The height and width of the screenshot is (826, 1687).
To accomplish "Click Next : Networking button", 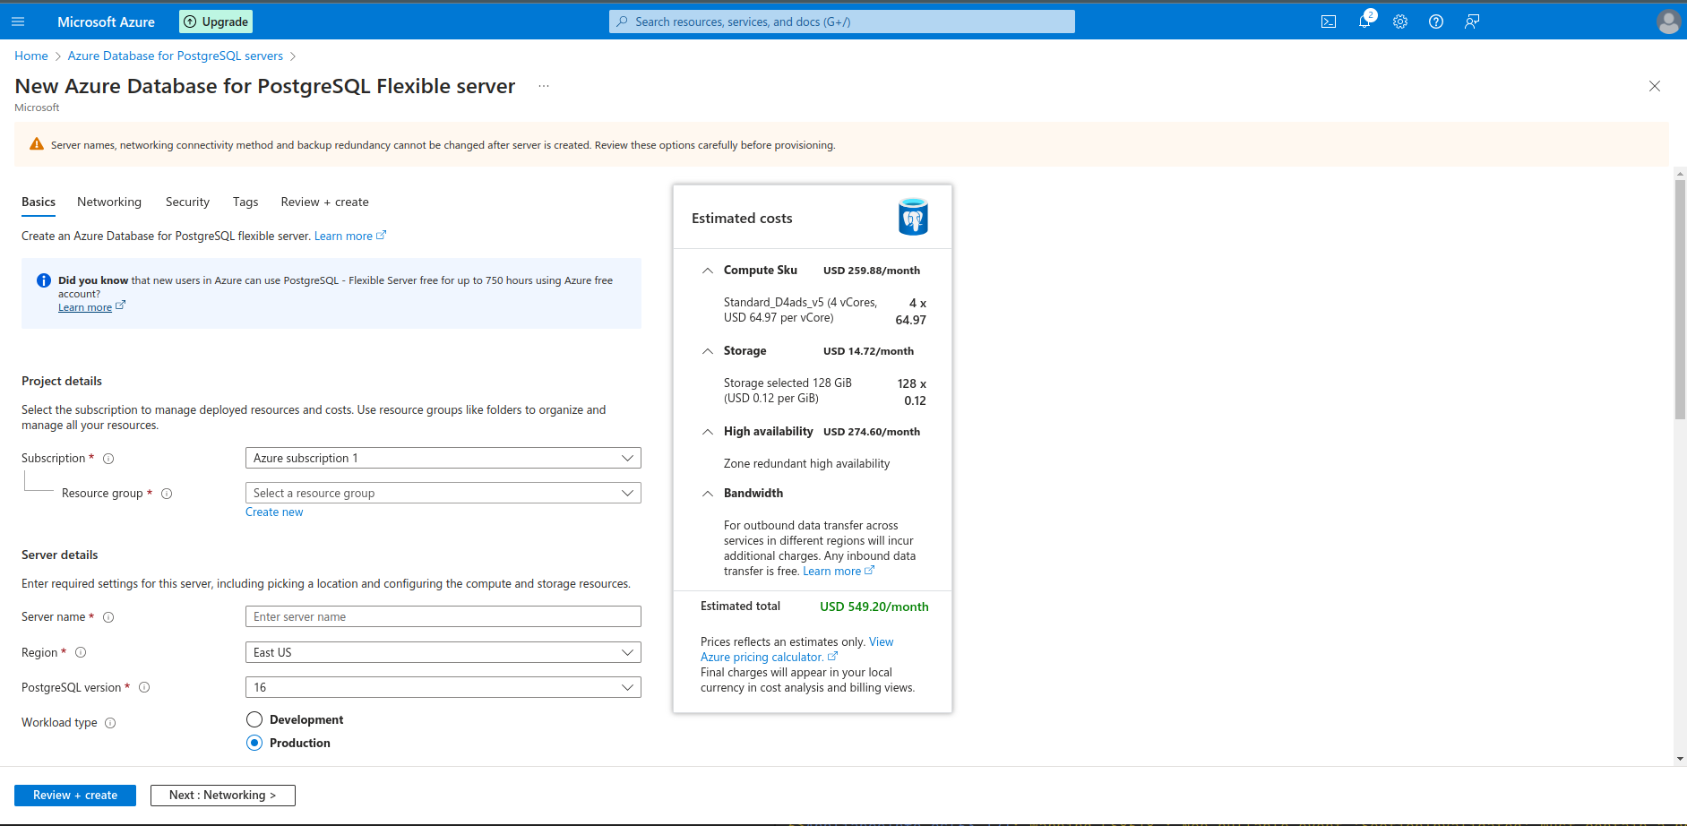I will (223, 796).
